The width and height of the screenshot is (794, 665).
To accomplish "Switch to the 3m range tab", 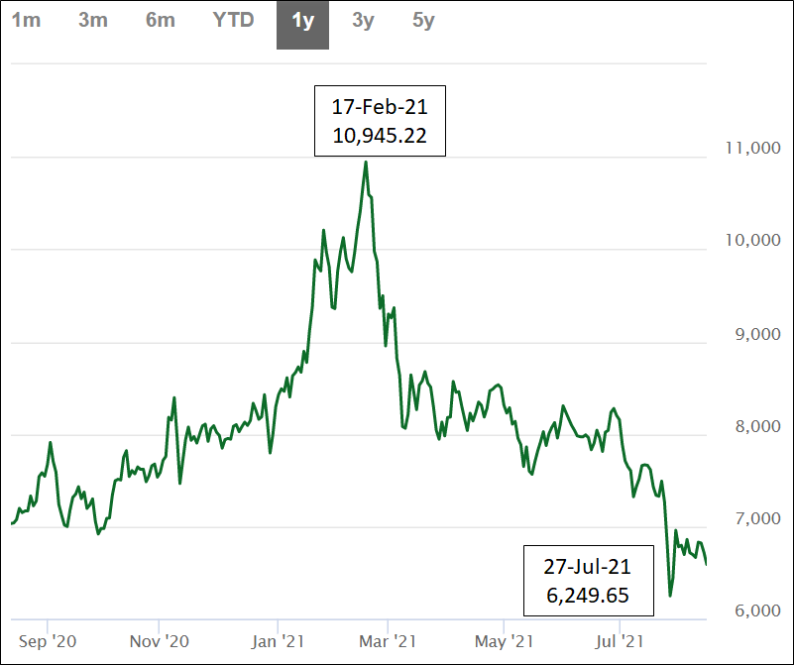I will pos(93,21).
